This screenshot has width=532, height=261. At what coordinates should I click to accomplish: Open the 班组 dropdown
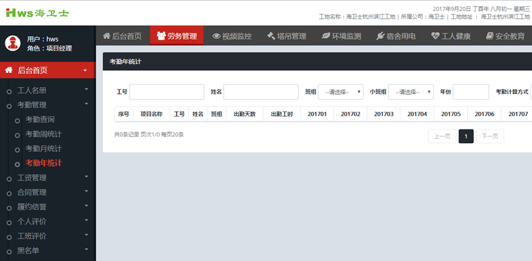click(x=340, y=92)
